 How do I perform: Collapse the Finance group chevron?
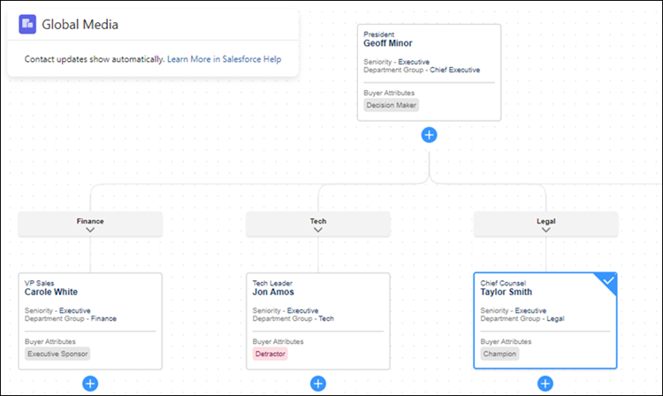pyautogui.click(x=90, y=230)
